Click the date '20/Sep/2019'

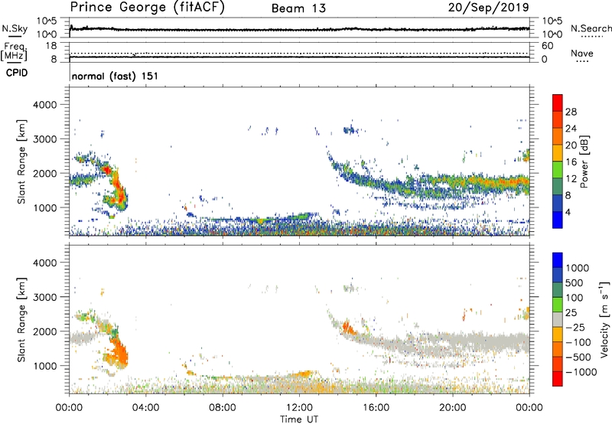click(x=488, y=7)
